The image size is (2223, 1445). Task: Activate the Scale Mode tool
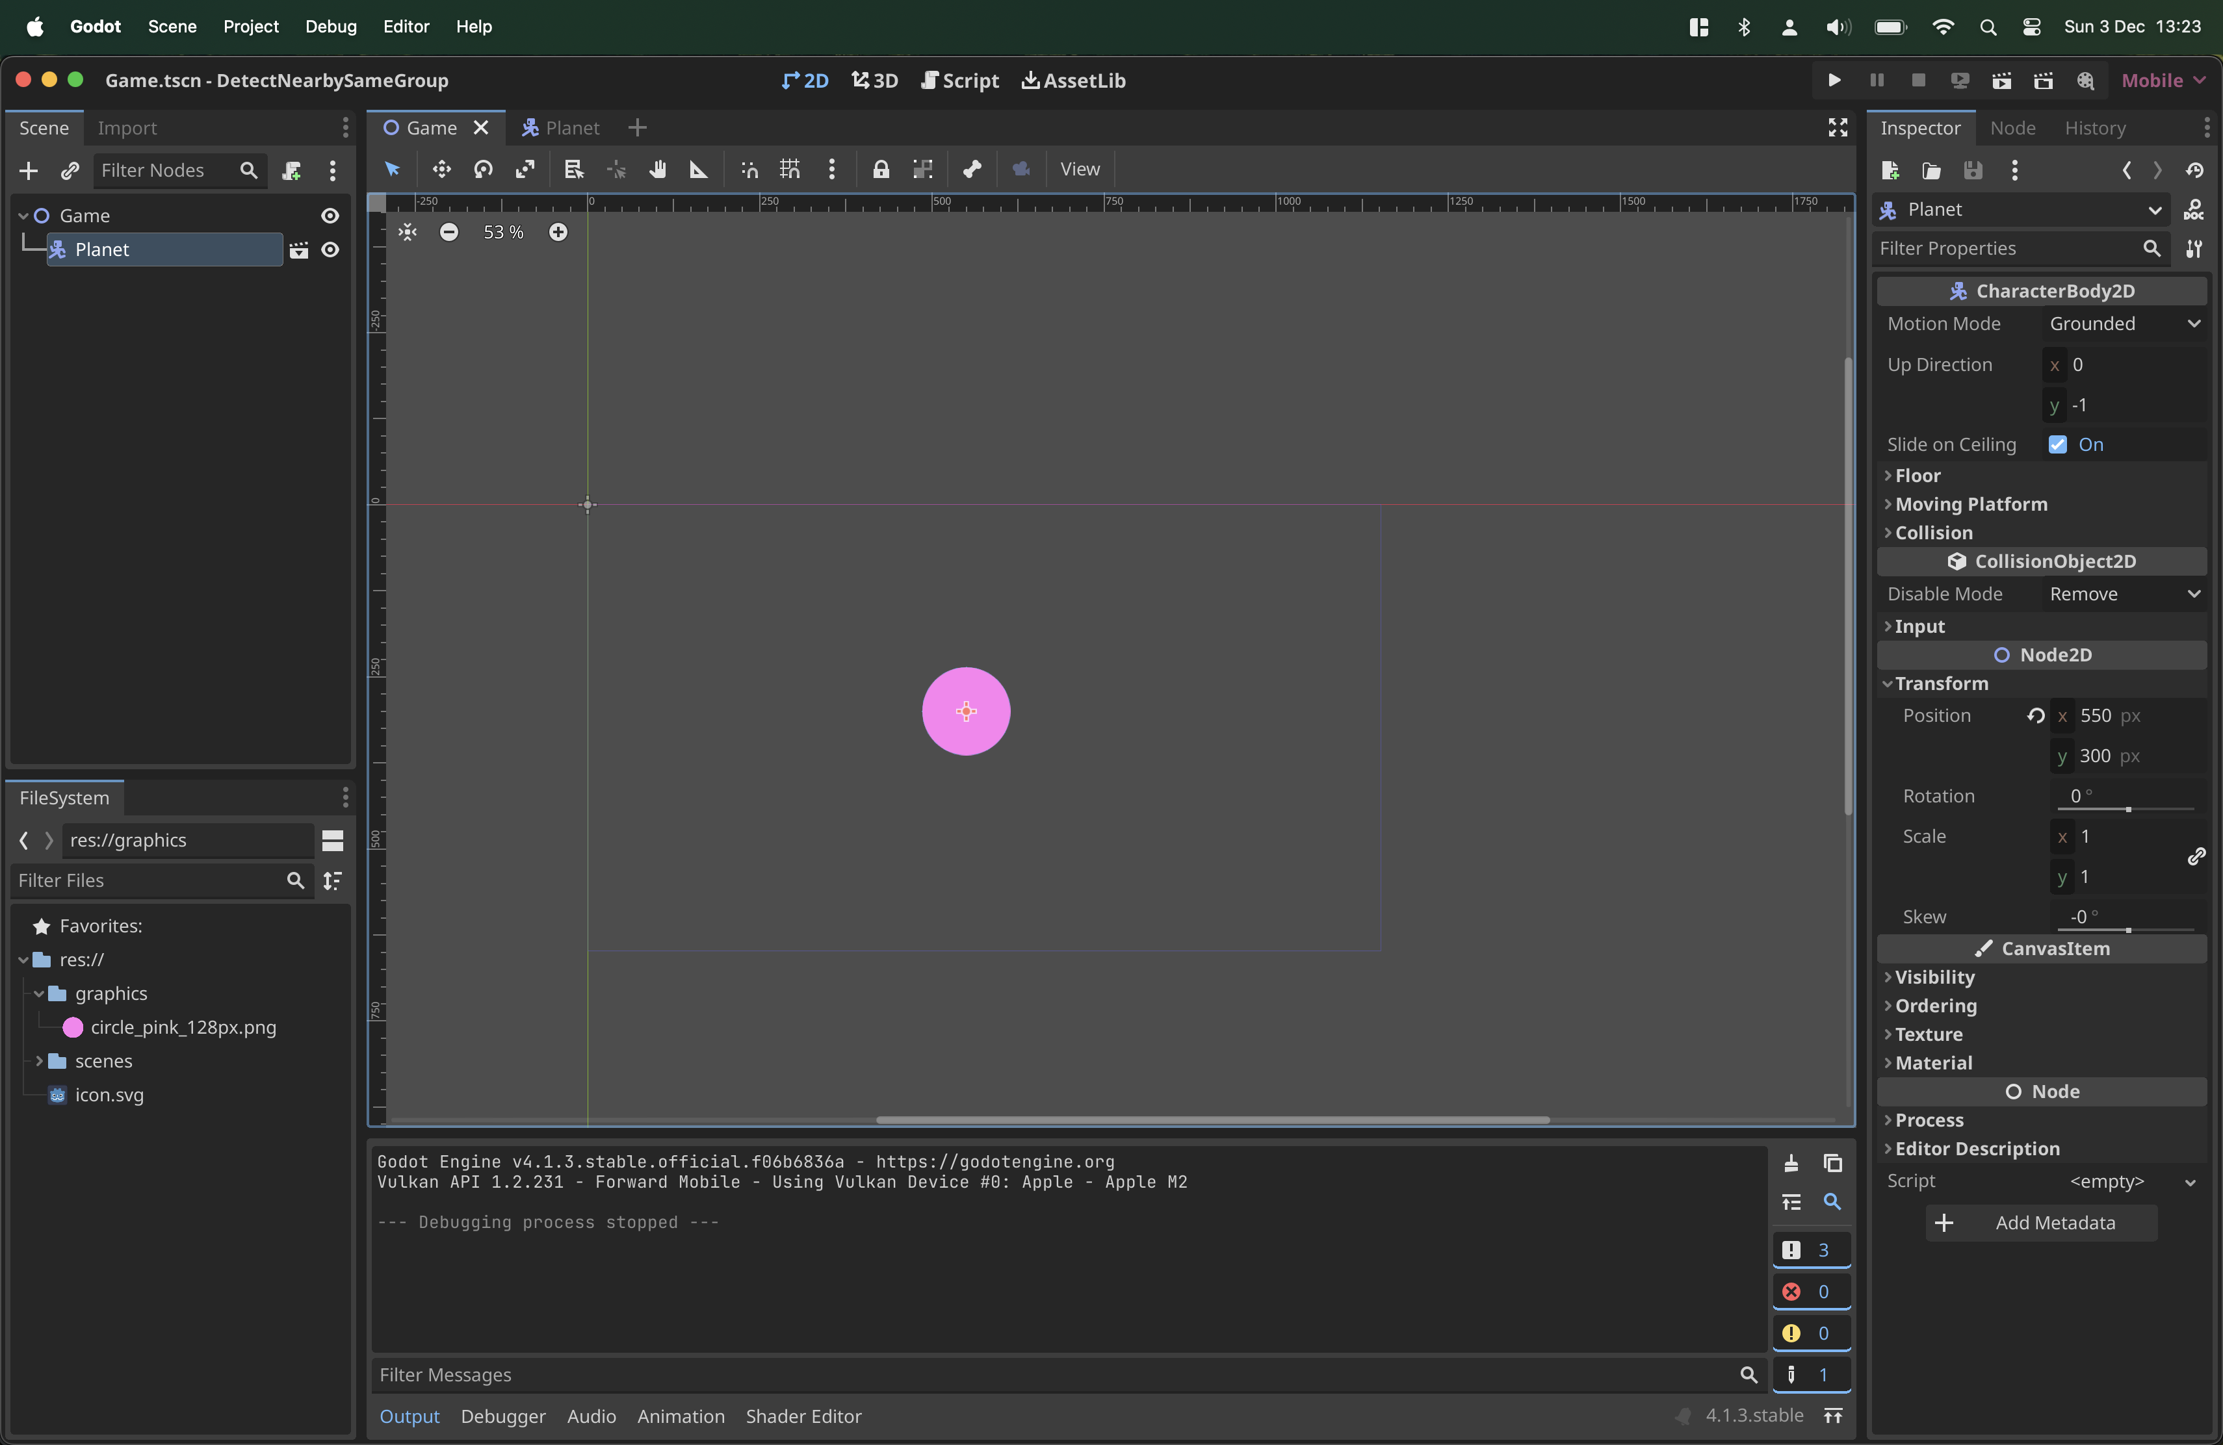[x=525, y=169]
